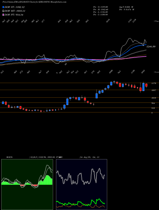
Task: Select the 'Pre C: 1130.80' value
Action: (100, 15)
